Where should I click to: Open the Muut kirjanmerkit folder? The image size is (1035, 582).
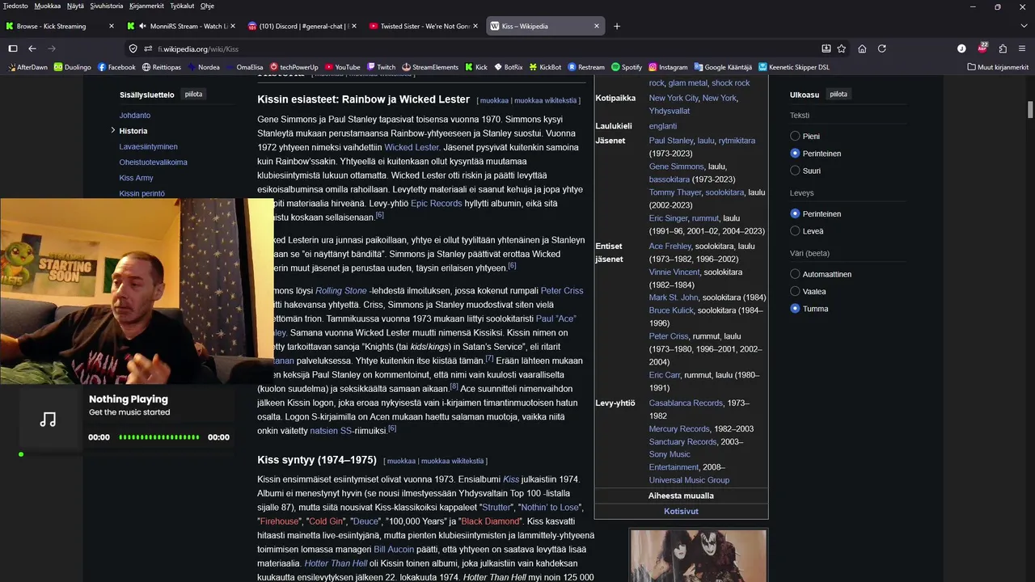998,67
